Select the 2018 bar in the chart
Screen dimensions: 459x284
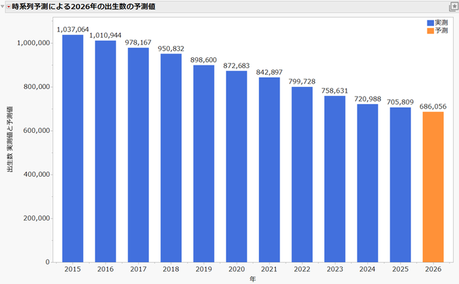(x=171, y=158)
